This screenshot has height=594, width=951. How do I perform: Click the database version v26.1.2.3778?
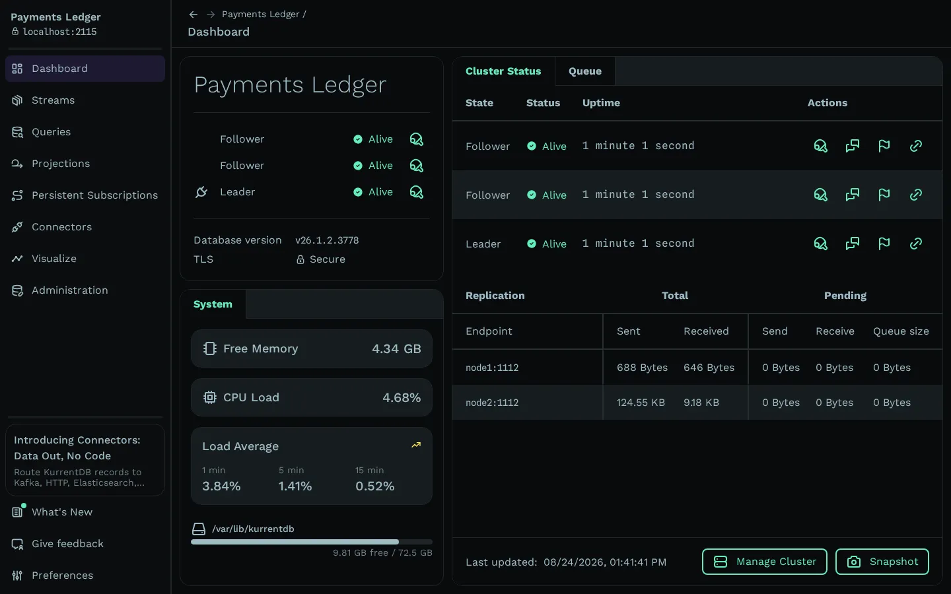point(327,240)
